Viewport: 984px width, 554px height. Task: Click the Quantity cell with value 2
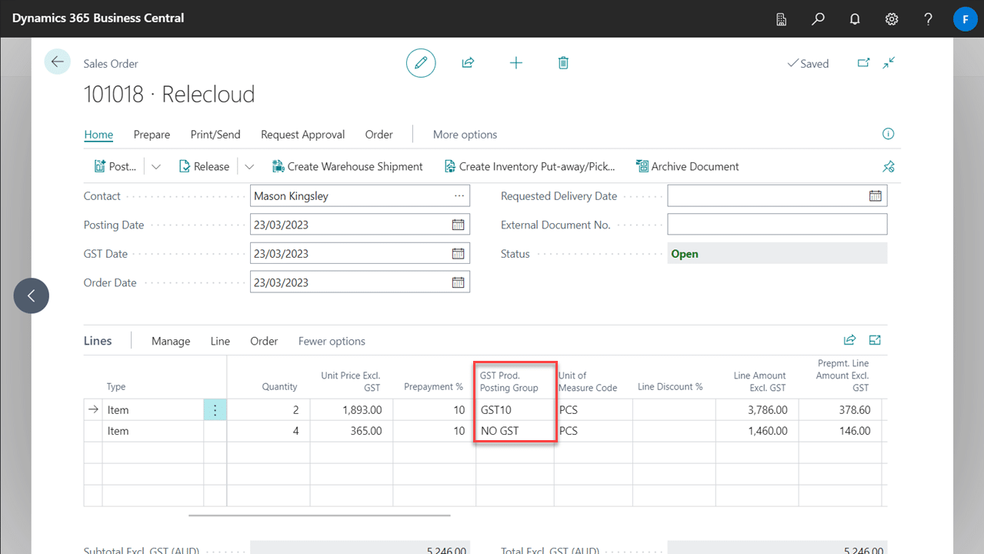click(x=269, y=410)
